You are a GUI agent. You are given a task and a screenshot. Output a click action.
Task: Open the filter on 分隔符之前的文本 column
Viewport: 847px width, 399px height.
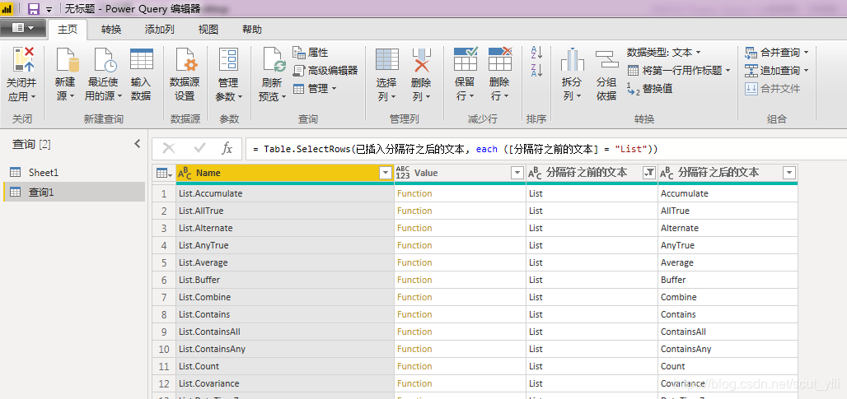click(648, 173)
